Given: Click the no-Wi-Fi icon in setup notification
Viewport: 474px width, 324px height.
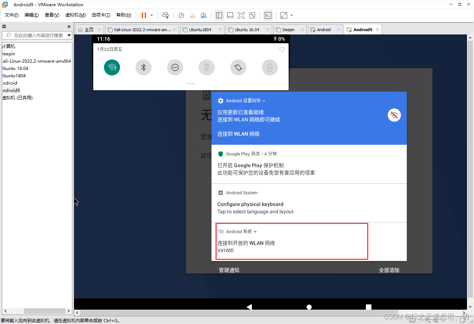Looking at the screenshot, I should pos(394,115).
